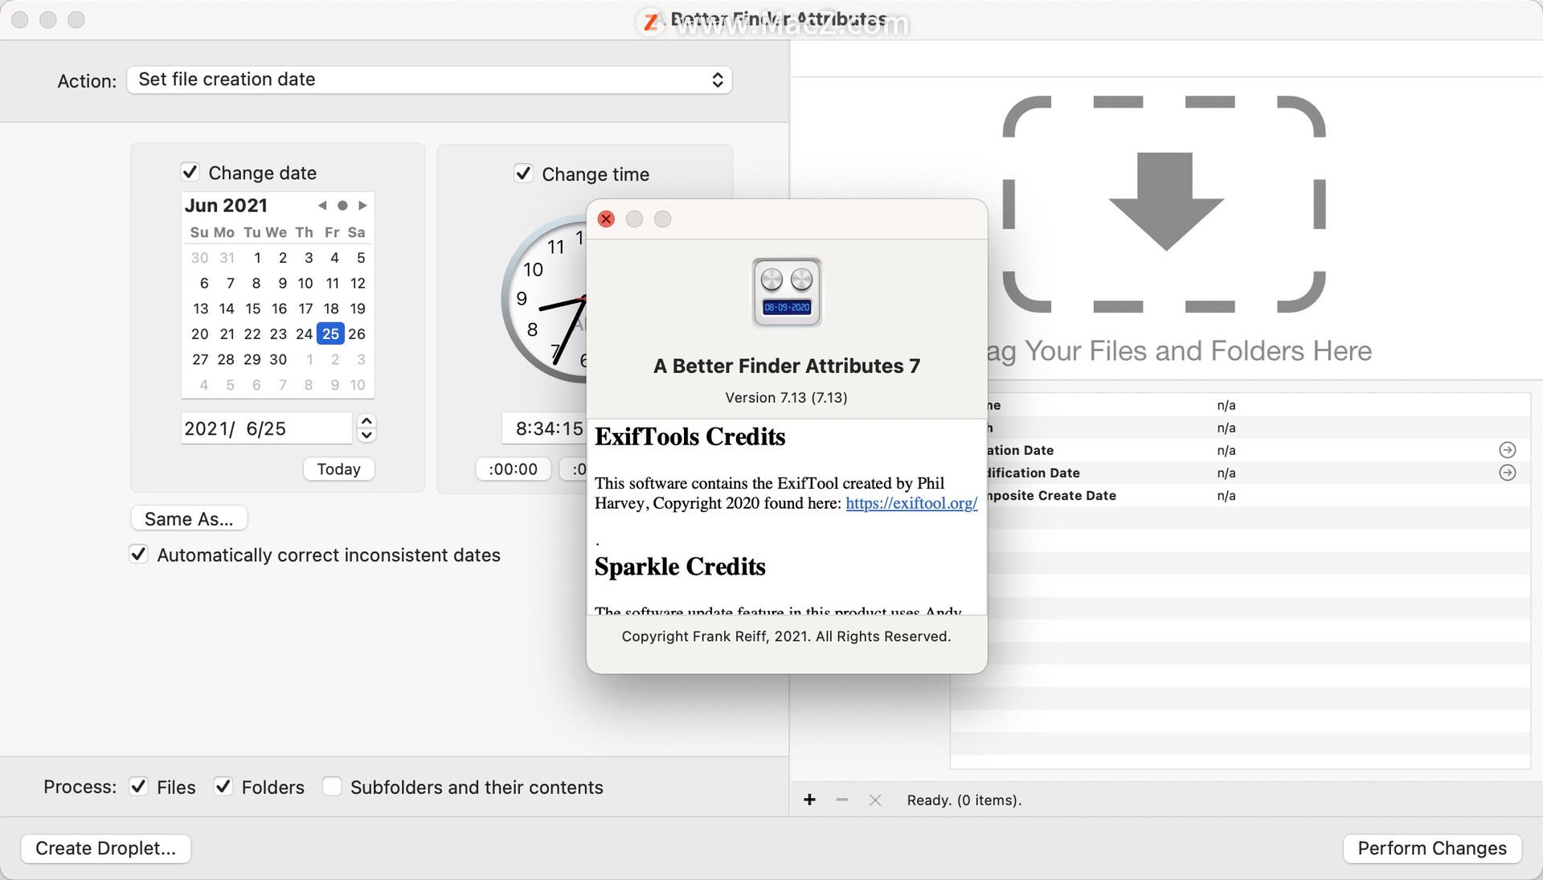Toggle Automatically correct inconsistent dates

pos(138,555)
